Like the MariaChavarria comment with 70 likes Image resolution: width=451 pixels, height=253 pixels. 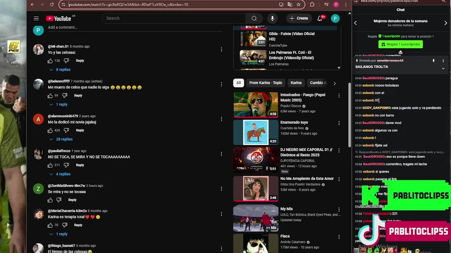(x=50, y=225)
